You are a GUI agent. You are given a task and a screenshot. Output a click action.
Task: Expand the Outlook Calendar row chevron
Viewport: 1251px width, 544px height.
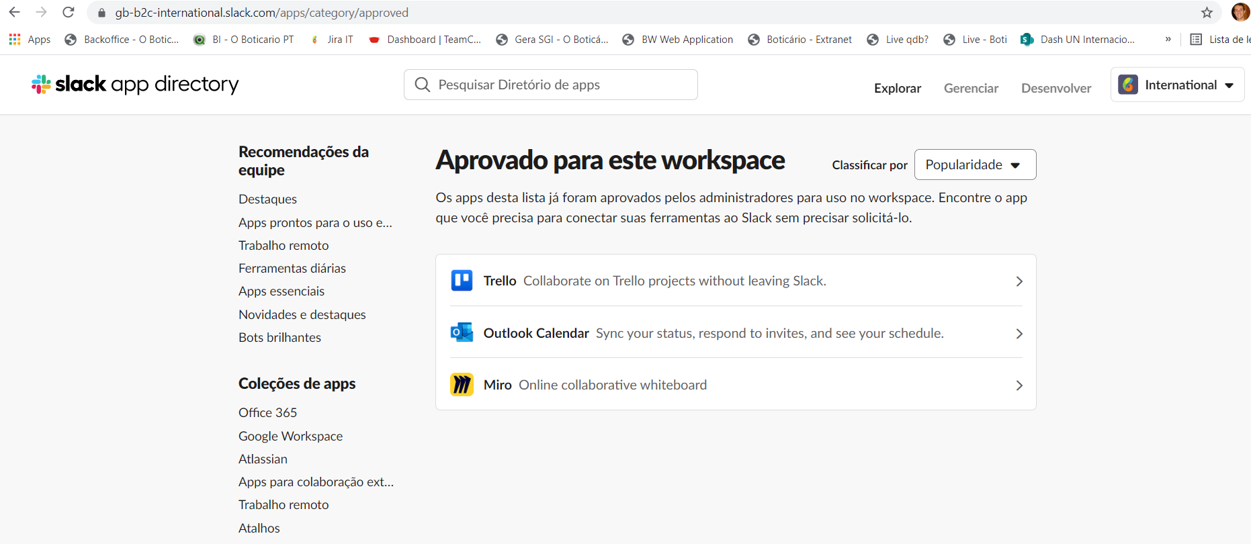coord(1019,334)
